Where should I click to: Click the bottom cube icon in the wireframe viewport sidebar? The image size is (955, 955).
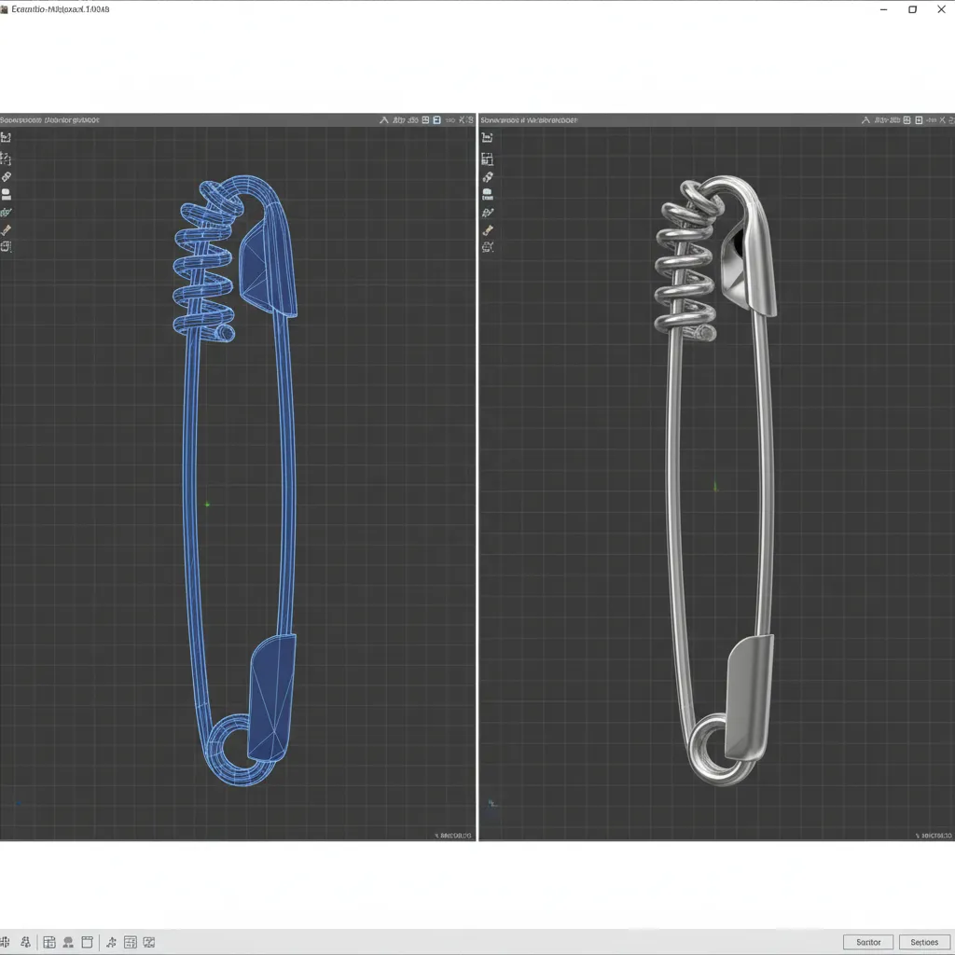pos(6,247)
